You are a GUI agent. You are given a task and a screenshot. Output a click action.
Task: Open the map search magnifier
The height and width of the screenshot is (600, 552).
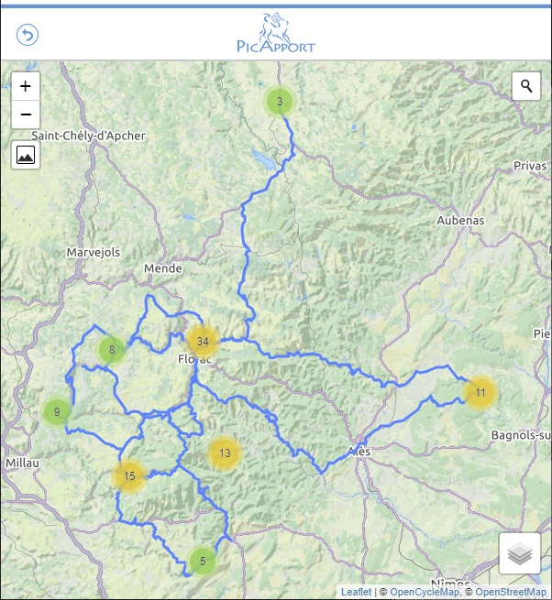click(526, 86)
